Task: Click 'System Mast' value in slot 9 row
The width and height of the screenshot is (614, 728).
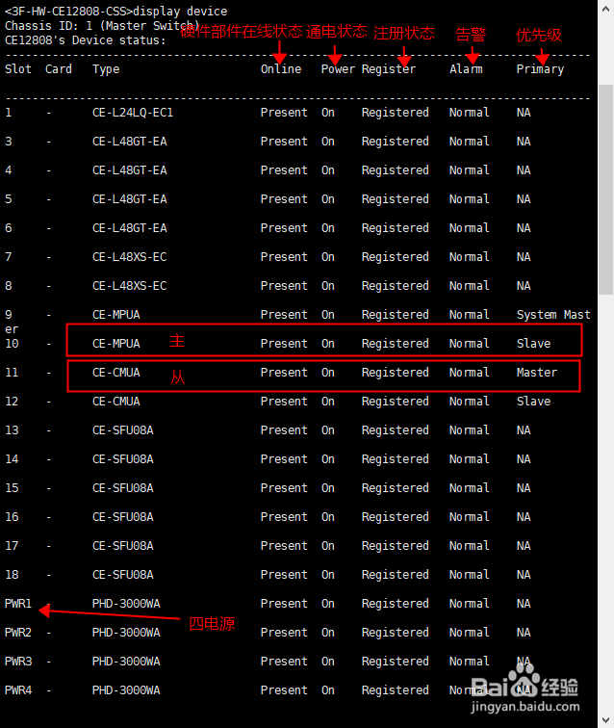Action: (x=553, y=315)
